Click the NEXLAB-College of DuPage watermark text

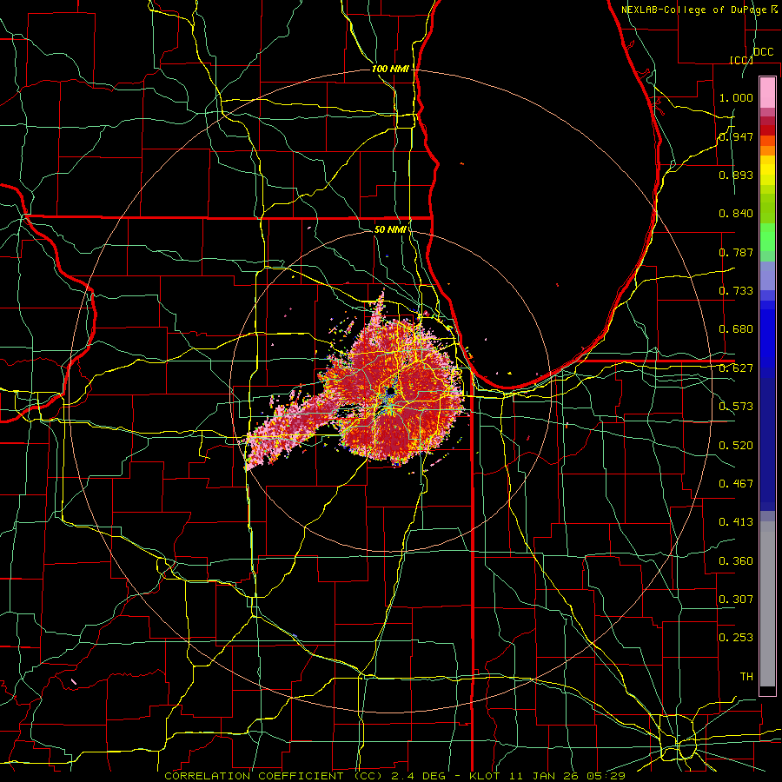[699, 10]
